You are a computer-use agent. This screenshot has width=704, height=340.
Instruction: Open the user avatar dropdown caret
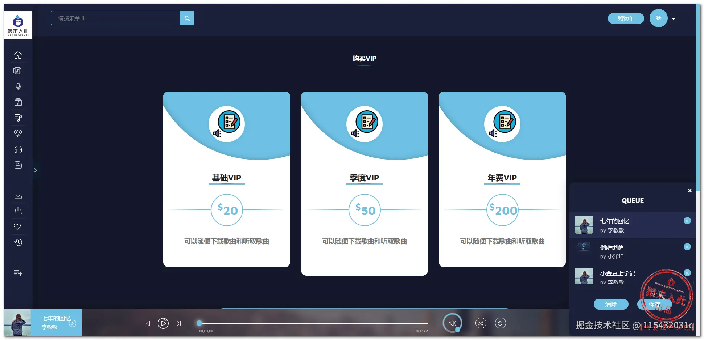tap(674, 19)
